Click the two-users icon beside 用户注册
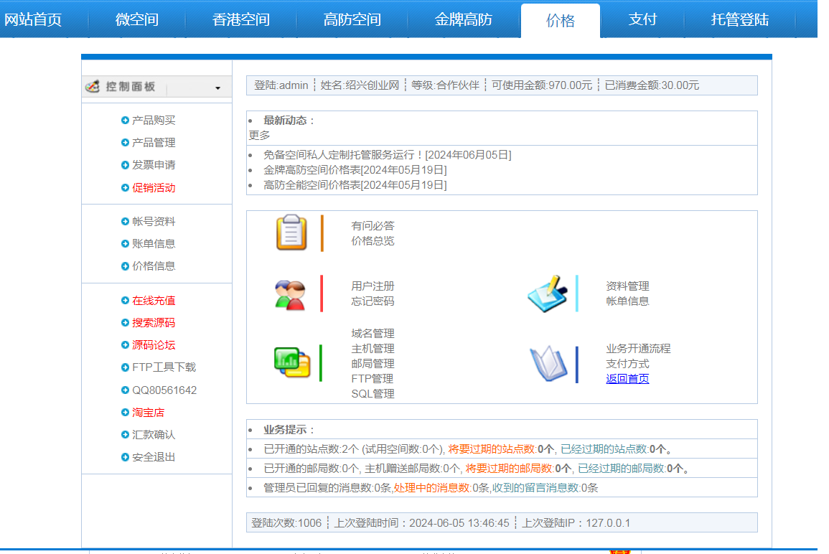The image size is (829, 554). [x=290, y=294]
